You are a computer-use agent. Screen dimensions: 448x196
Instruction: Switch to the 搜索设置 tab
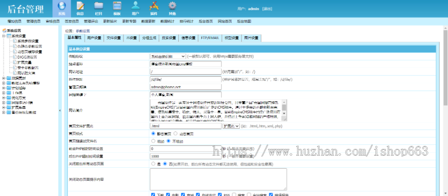point(169,38)
